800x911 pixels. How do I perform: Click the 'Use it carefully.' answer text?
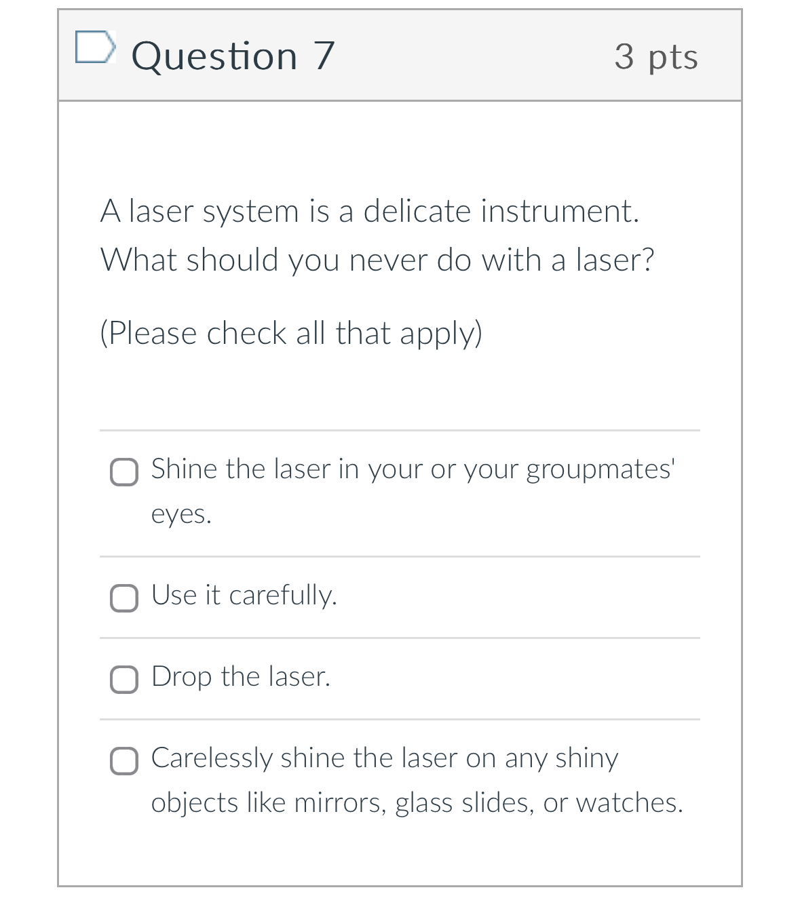pos(244,597)
